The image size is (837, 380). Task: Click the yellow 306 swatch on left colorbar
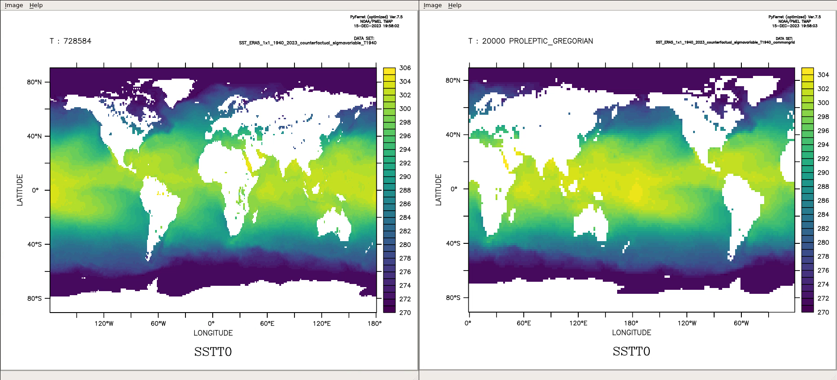tap(389, 71)
